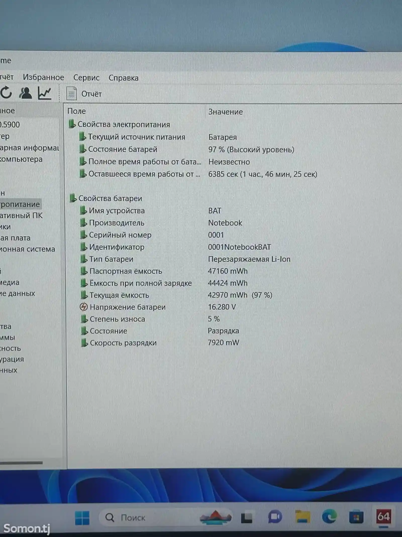Screen dimensions: 402x537
Task: Select the арная информация sidebar item
Action: click(29, 148)
